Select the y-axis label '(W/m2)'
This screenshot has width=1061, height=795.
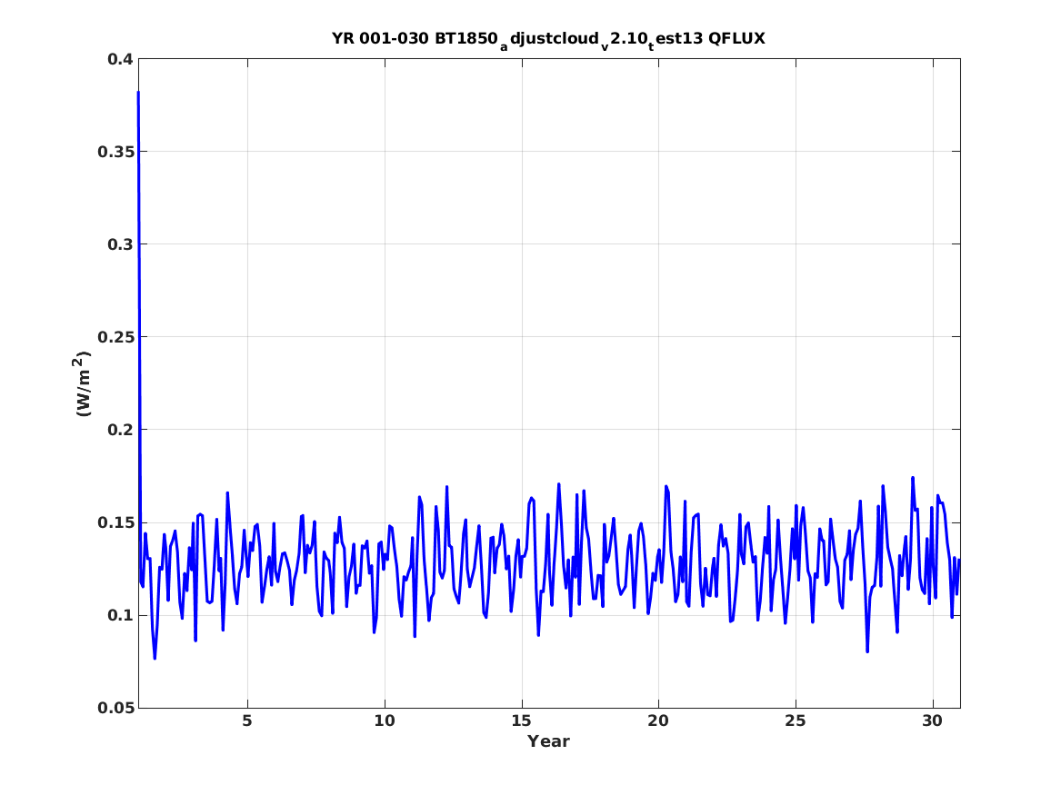82,383
